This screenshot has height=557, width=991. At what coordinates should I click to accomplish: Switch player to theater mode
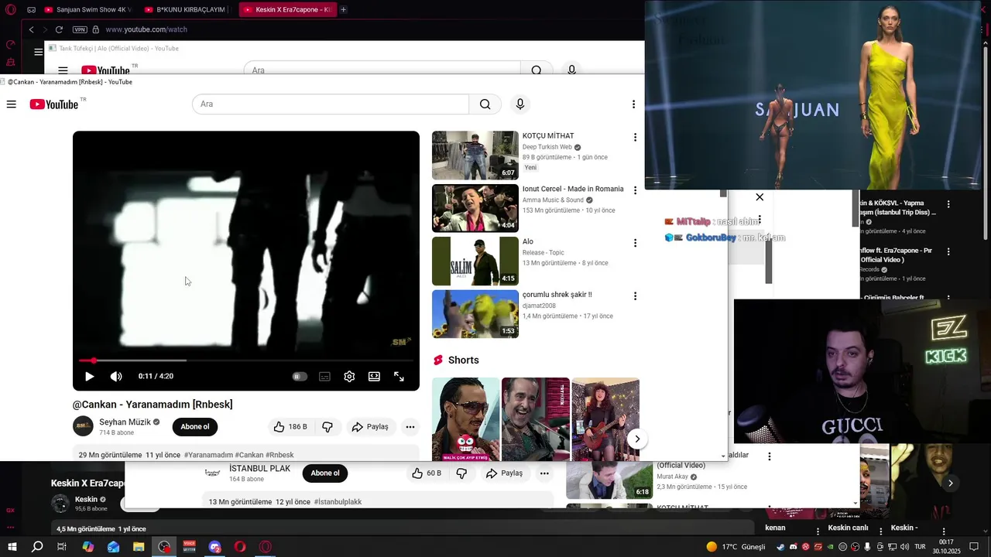374,377
